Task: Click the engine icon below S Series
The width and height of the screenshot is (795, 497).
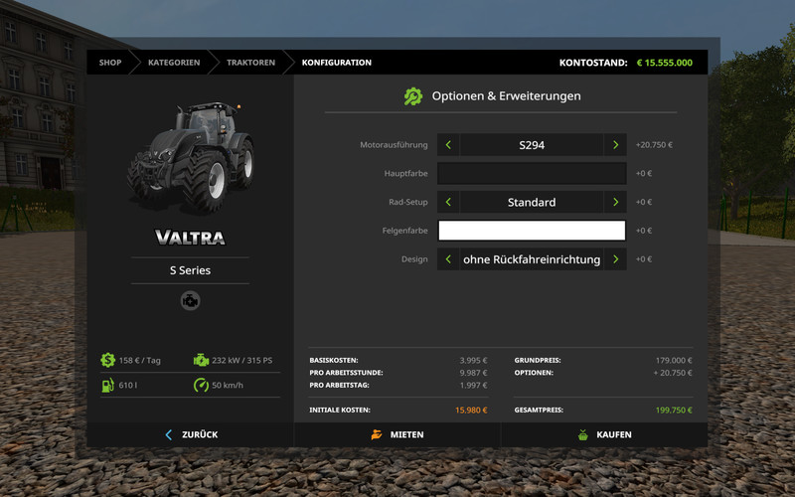Action: tap(190, 300)
